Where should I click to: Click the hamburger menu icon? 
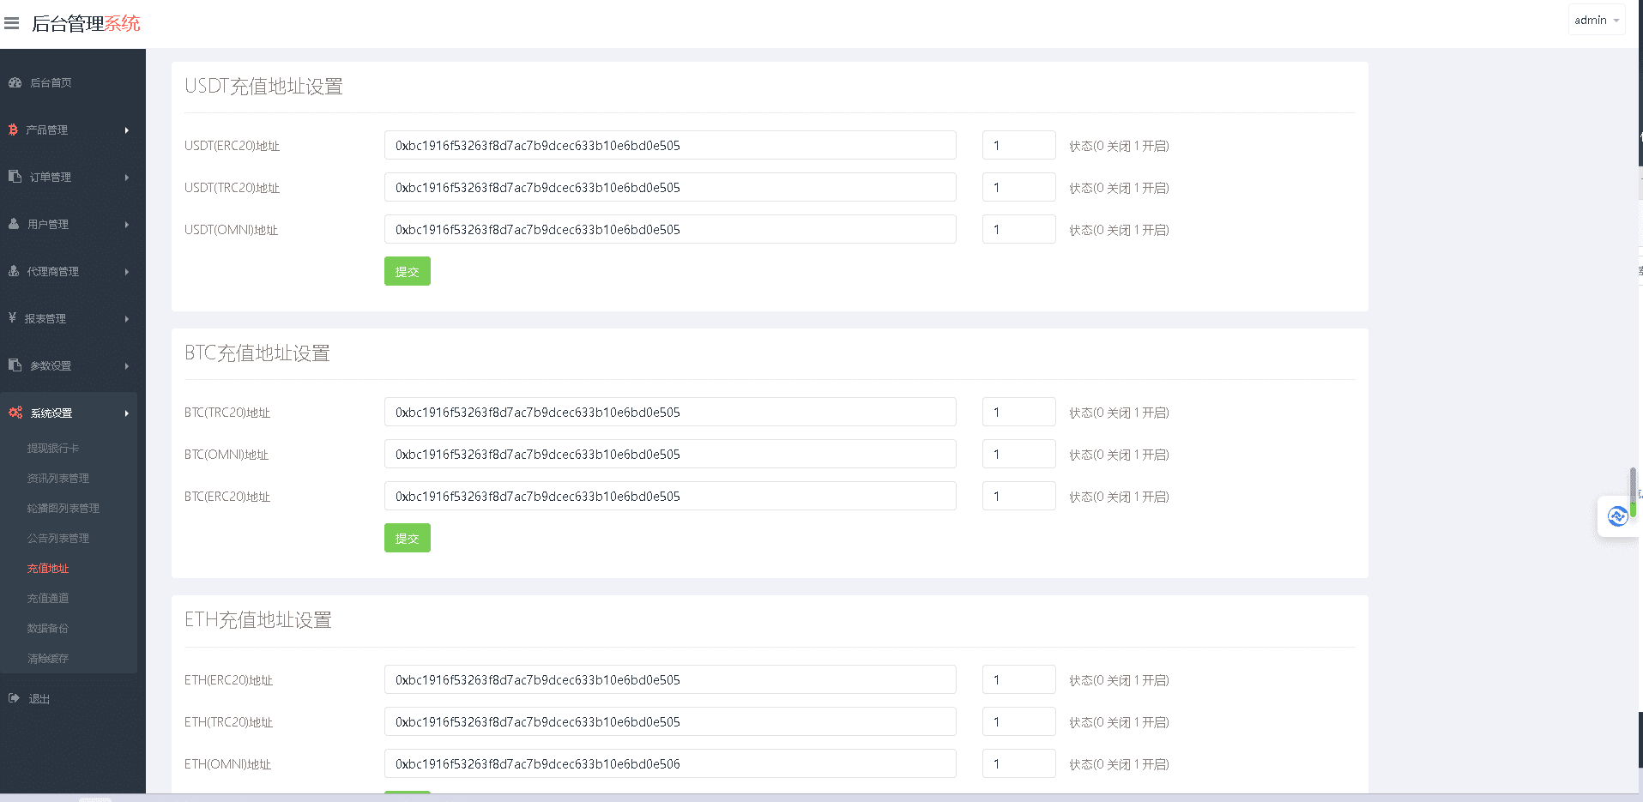point(12,23)
